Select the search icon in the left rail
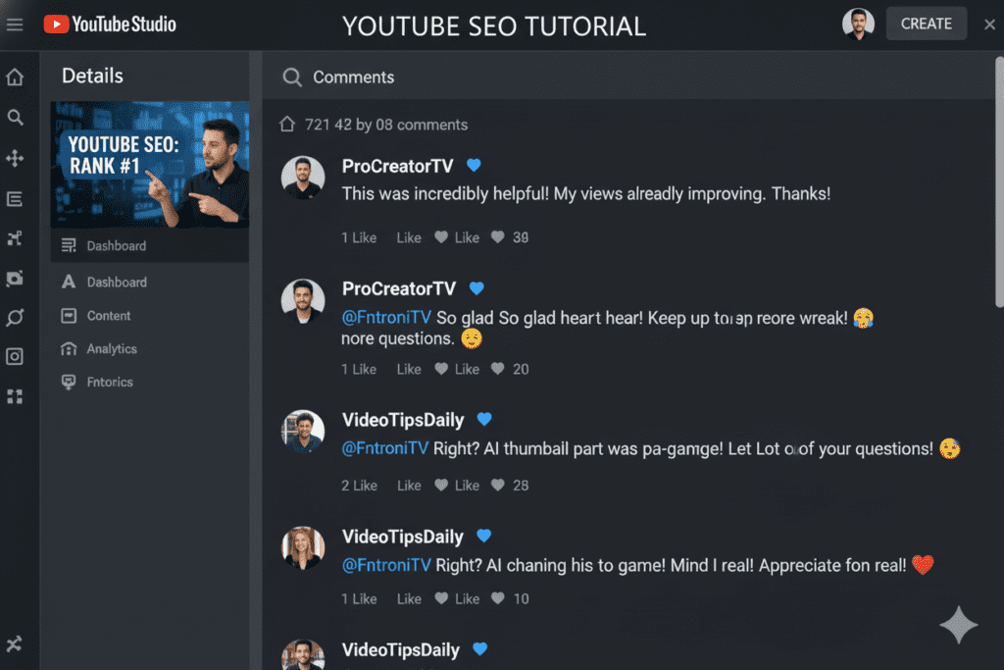Image resolution: width=1004 pixels, height=670 pixels. click(x=15, y=117)
